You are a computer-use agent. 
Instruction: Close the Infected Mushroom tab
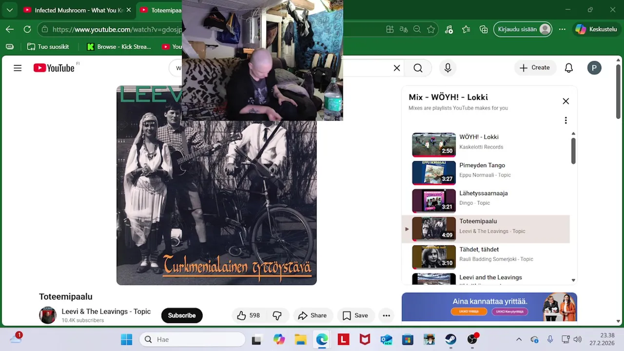coord(129,10)
